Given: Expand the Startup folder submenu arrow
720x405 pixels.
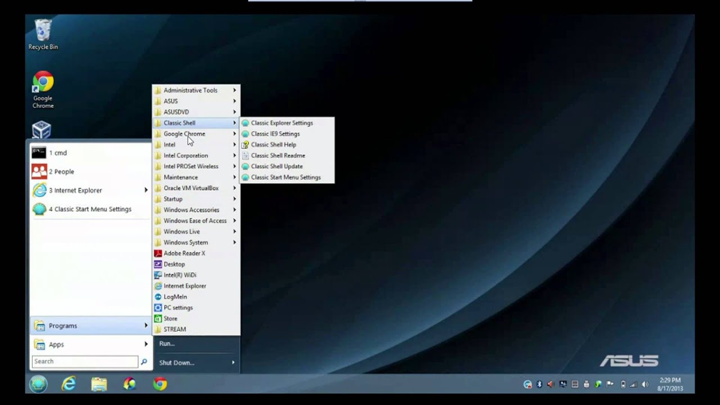Looking at the screenshot, I should point(235,199).
